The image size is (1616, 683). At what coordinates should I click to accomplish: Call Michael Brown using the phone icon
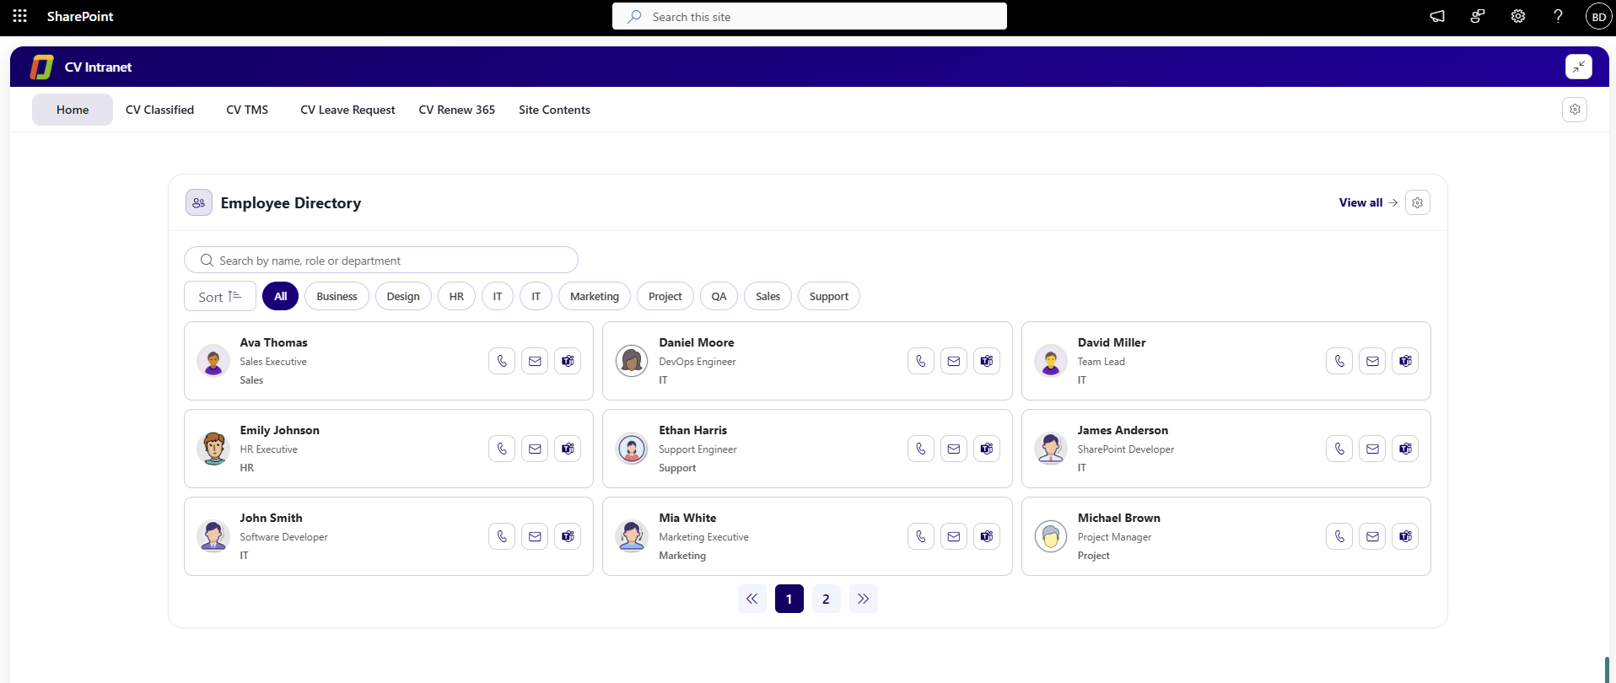pyautogui.click(x=1339, y=536)
